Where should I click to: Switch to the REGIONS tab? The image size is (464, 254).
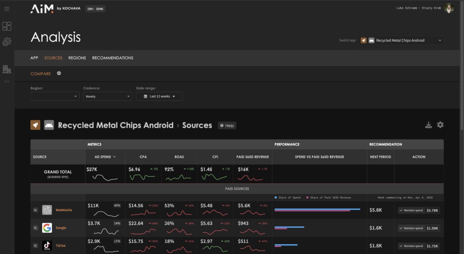(x=77, y=58)
